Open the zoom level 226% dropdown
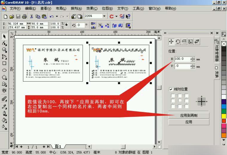 104,16
